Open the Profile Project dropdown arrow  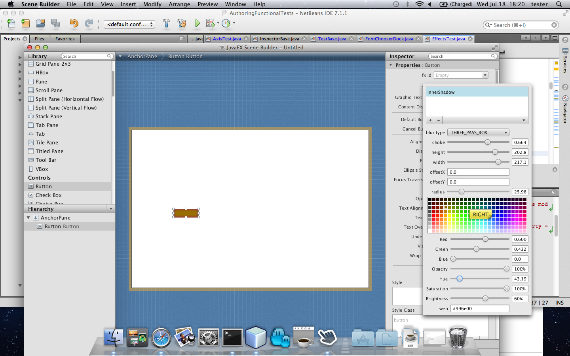coord(234,23)
